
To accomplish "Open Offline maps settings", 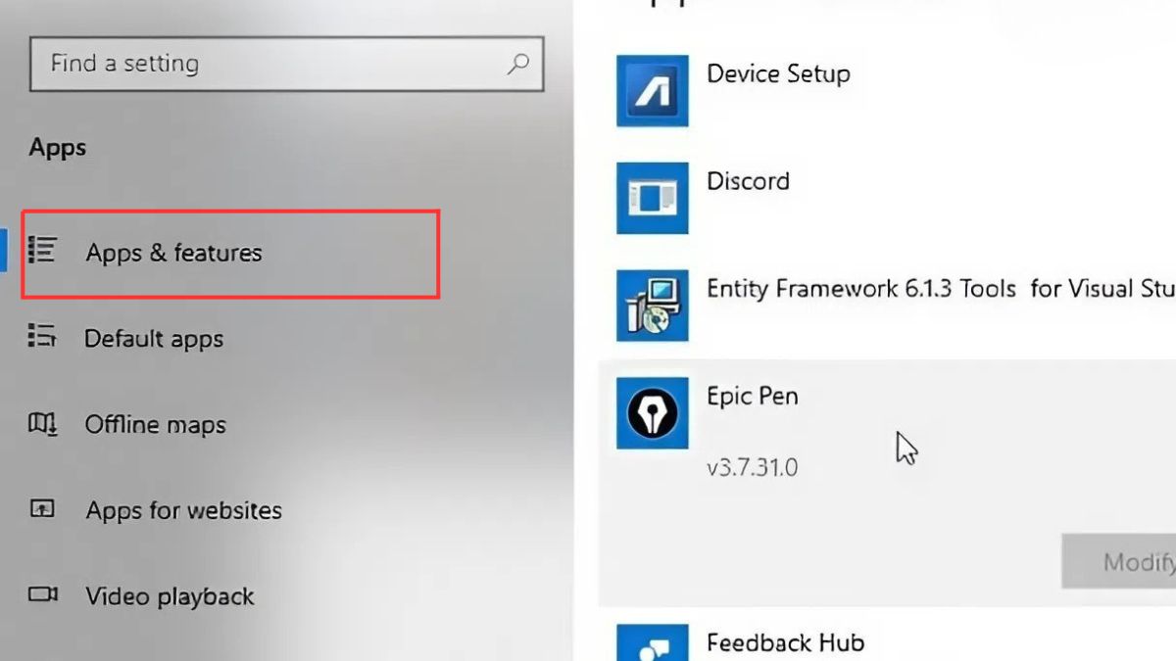I will [156, 425].
